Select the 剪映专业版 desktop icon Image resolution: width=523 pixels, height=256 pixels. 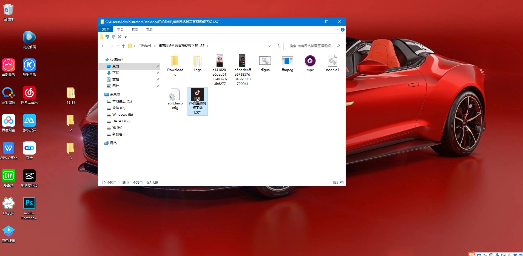(29, 178)
